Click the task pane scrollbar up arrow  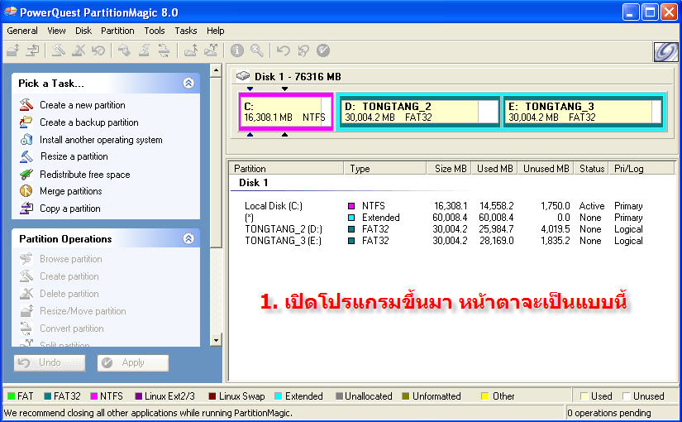point(216,70)
